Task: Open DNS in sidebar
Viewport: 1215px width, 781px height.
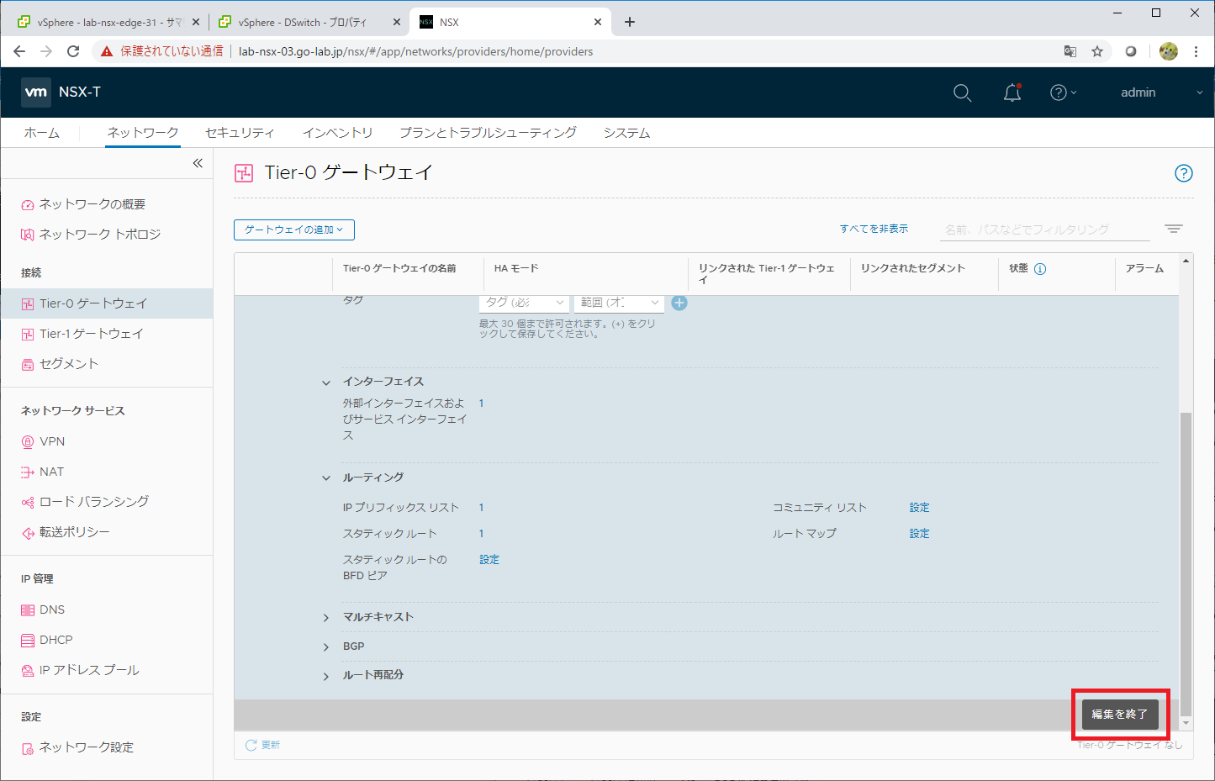Action: pos(43,609)
